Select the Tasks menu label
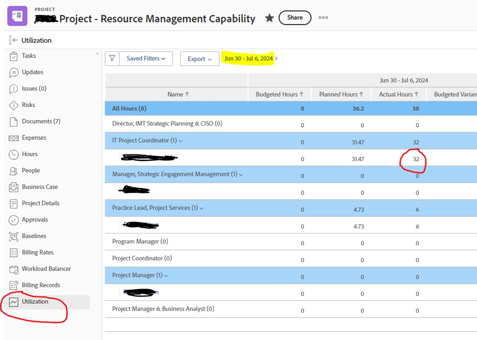Image resolution: width=477 pixels, height=340 pixels. (x=29, y=56)
